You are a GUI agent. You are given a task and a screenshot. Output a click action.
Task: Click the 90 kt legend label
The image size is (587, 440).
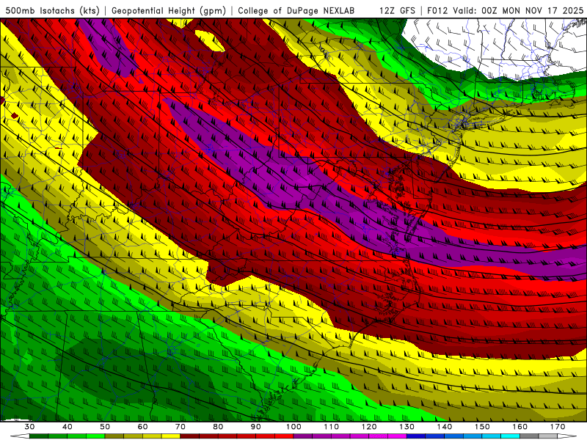(x=256, y=427)
